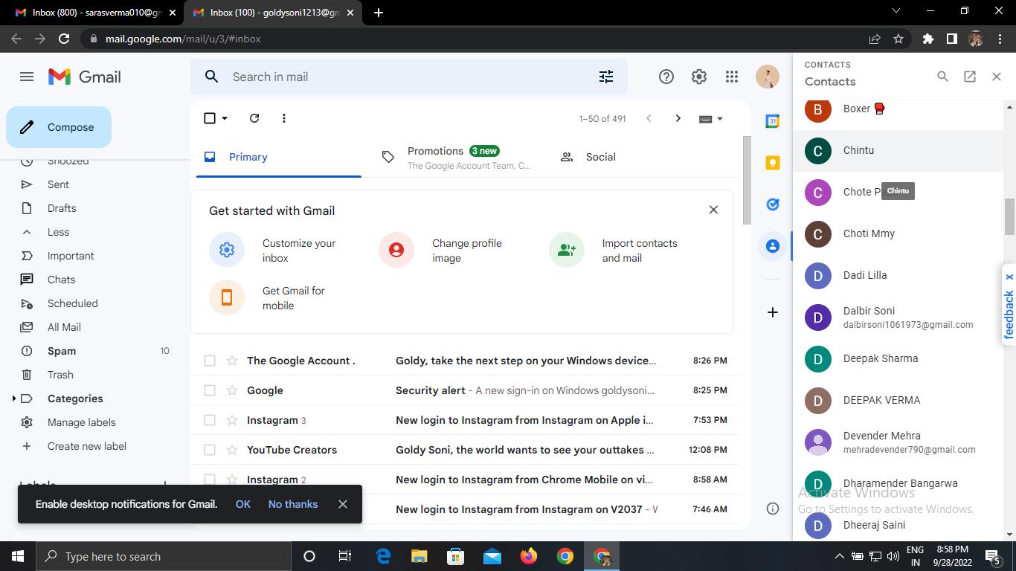This screenshot has height=571, width=1016.
Task: Tick the select-all emails checkbox
Action: tap(210, 118)
